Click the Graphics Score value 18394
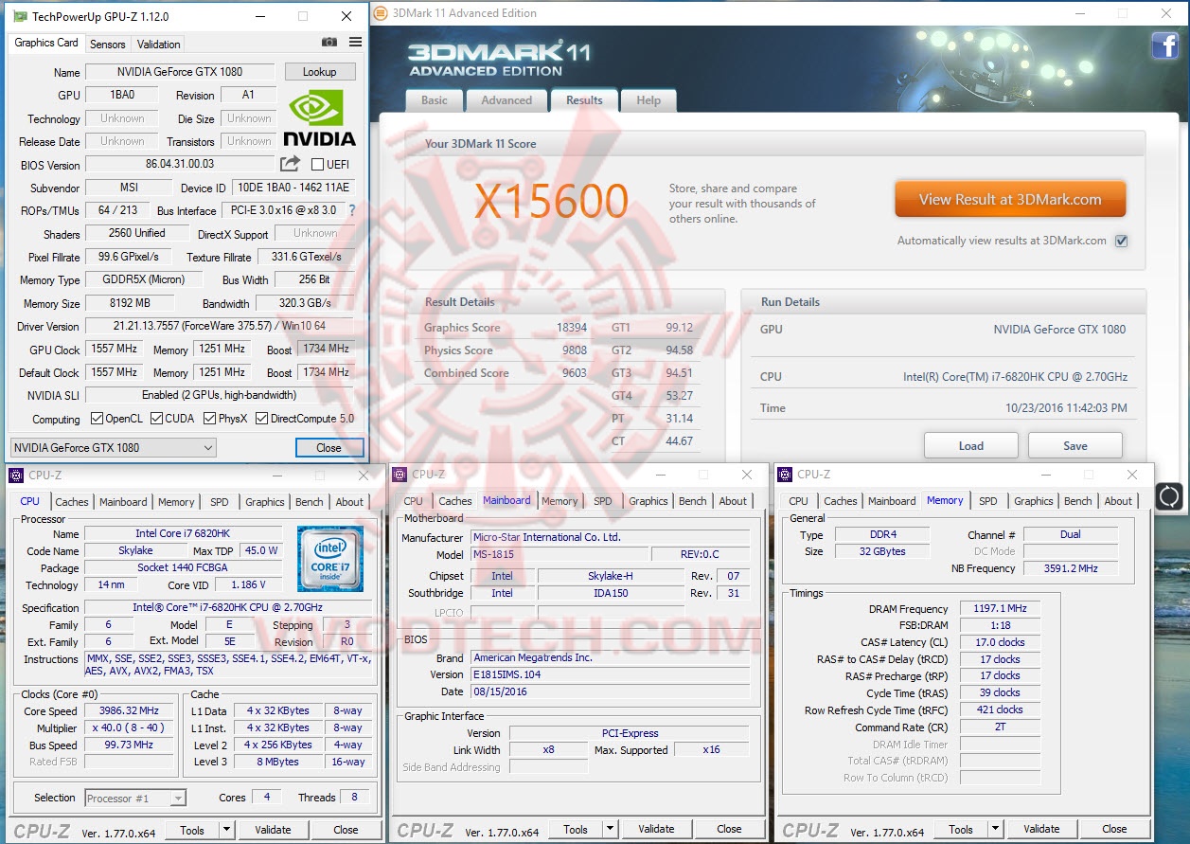Image resolution: width=1190 pixels, height=844 pixels. [x=572, y=328]
